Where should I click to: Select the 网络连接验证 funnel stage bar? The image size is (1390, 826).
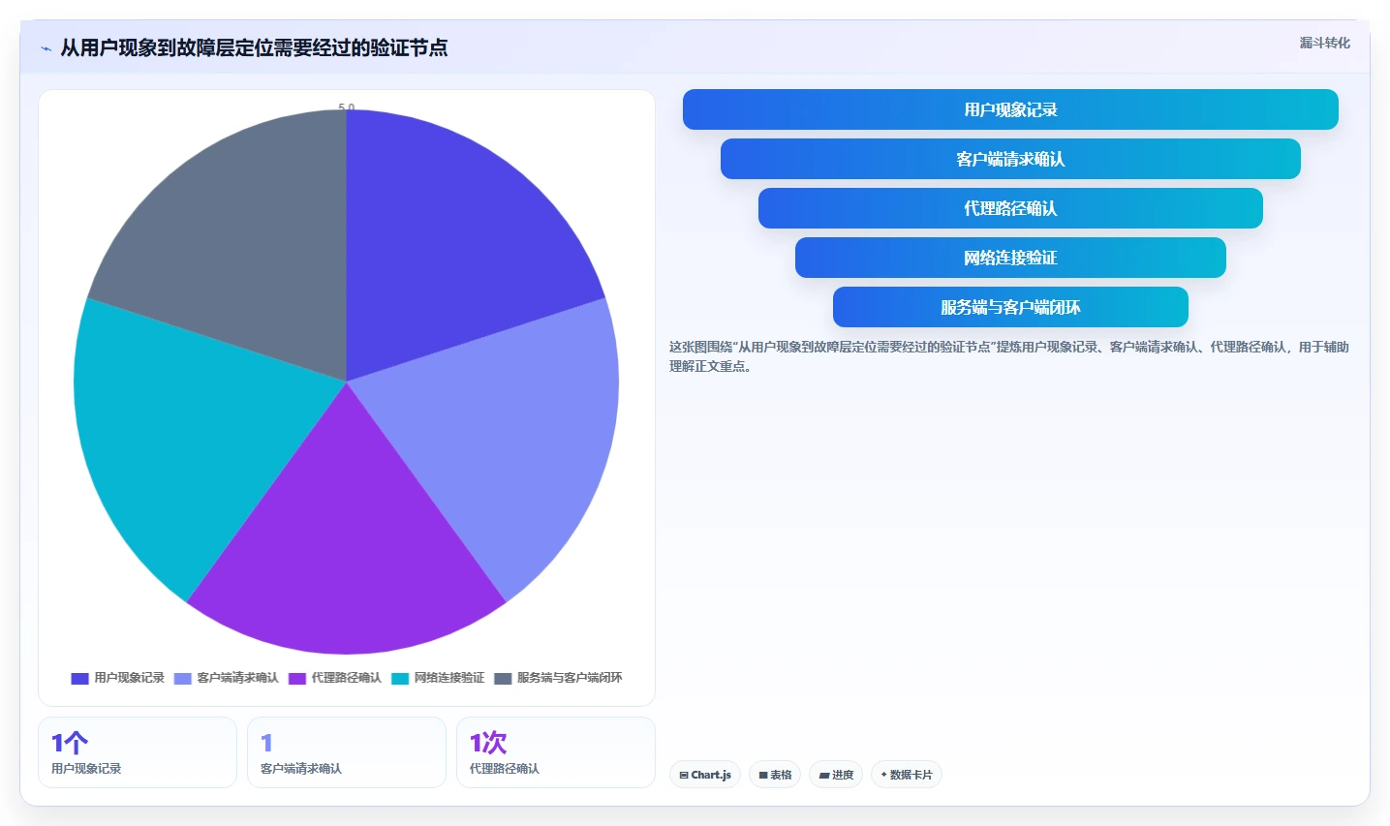coord(1010,258)
